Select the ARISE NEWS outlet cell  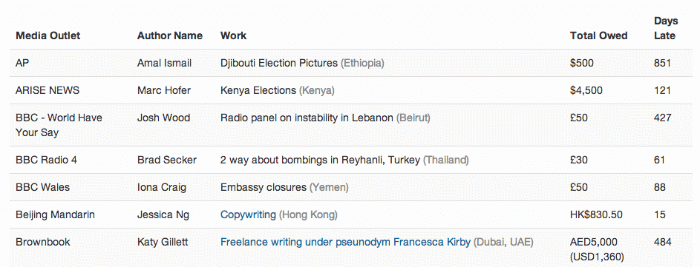(48, 91)
